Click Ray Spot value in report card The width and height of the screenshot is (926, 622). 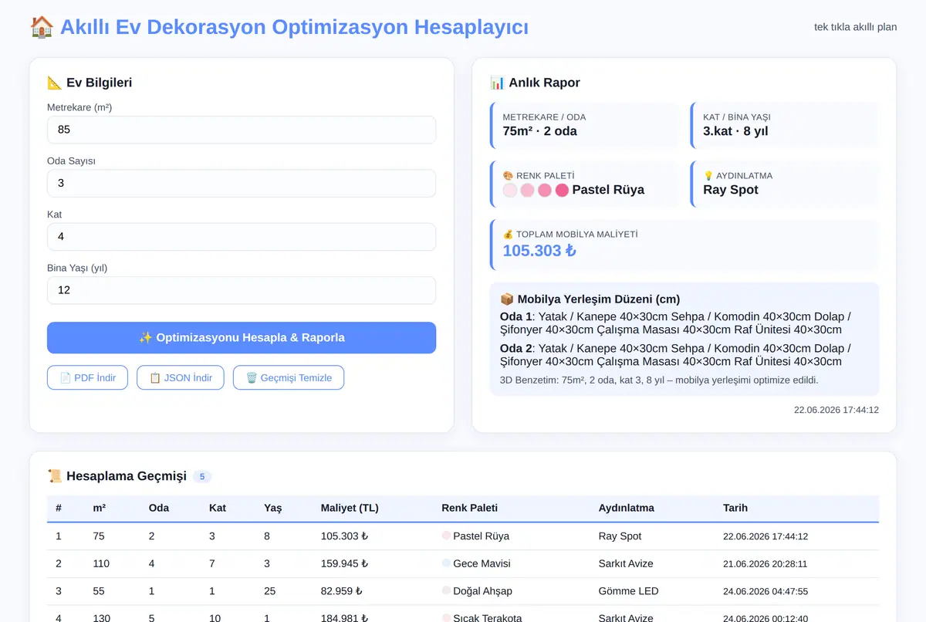(731, 190)
